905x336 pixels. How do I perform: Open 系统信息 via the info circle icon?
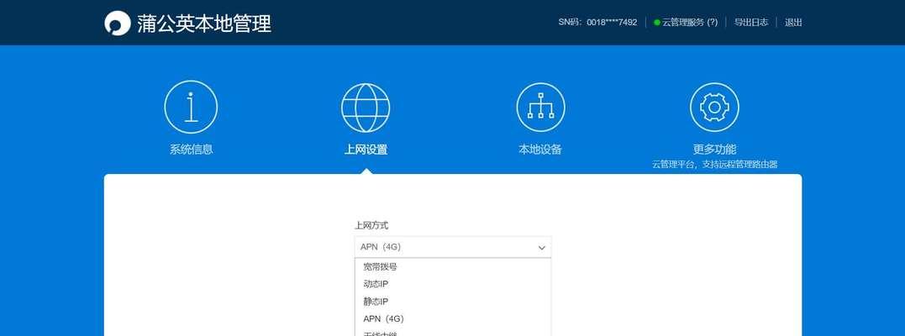tap(191, 108)
